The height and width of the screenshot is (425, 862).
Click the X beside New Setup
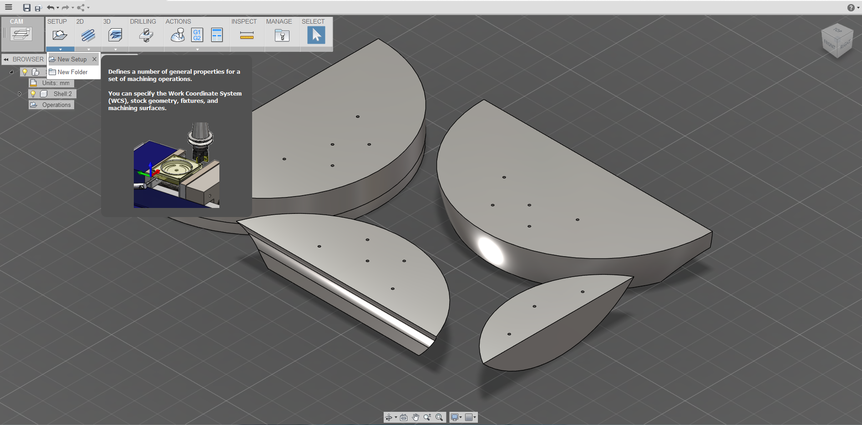click(94, 59)
